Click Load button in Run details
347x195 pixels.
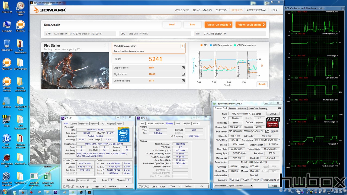click(172, 25)
